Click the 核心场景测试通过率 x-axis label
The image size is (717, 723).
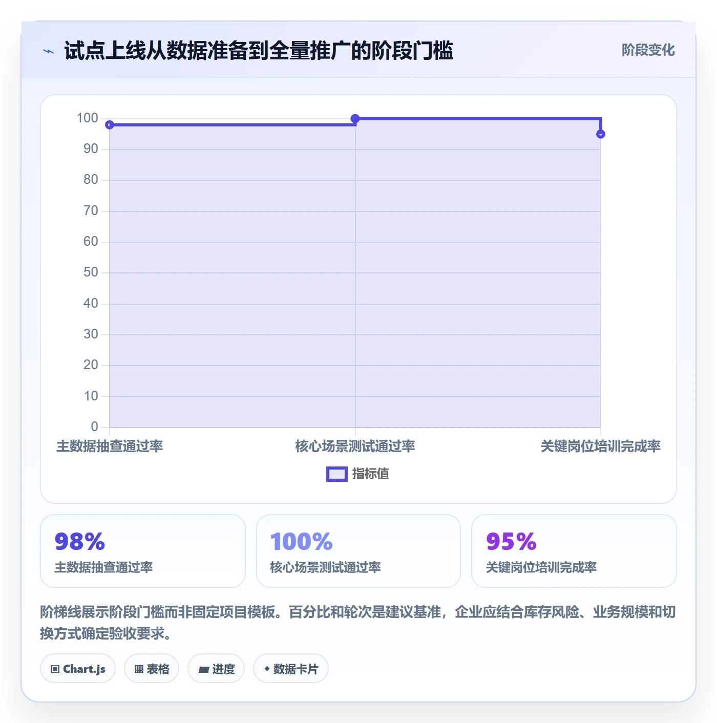click(x=355, y=446)
